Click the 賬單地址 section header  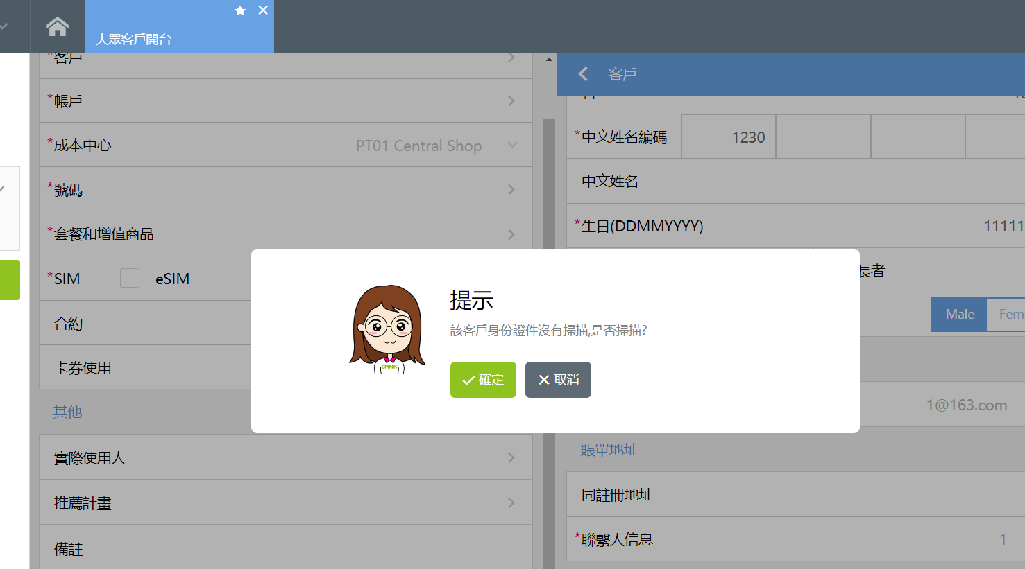(609, 450)
